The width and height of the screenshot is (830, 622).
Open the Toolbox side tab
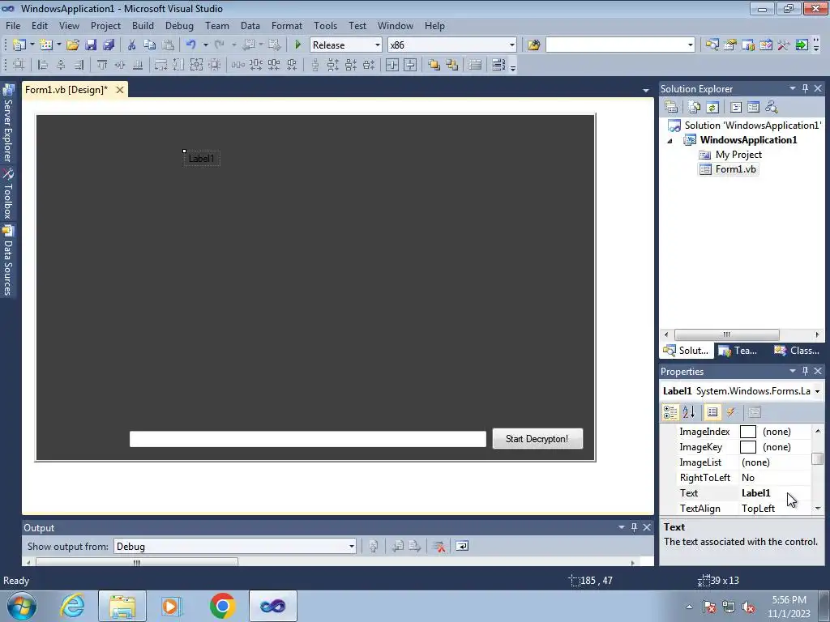pyautogui.click(x=8, y=194)
